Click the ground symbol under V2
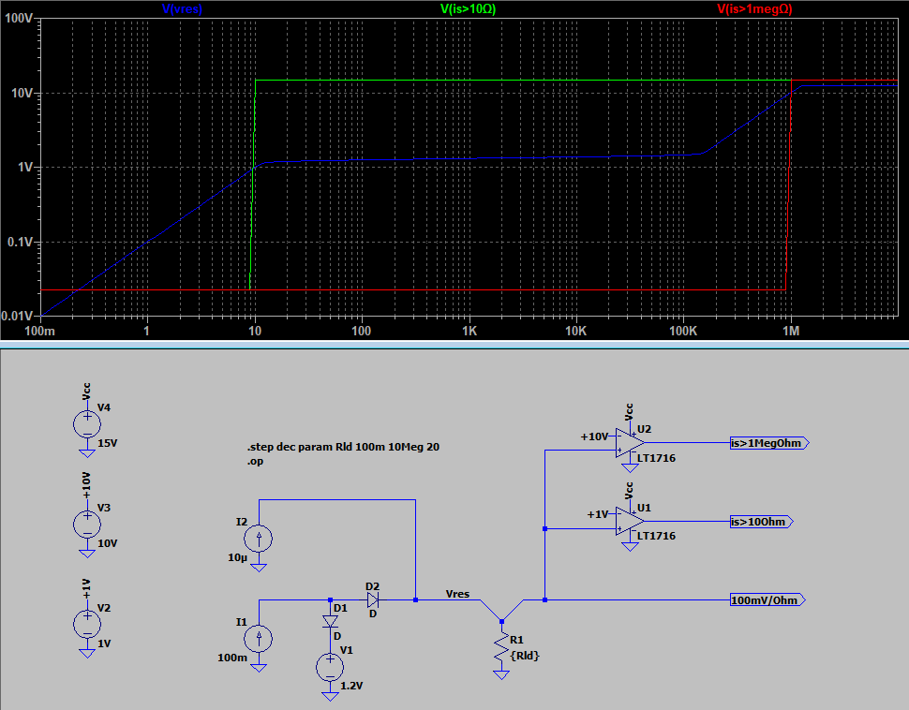The width and height of the screenshot is (909, 710). 87,653
